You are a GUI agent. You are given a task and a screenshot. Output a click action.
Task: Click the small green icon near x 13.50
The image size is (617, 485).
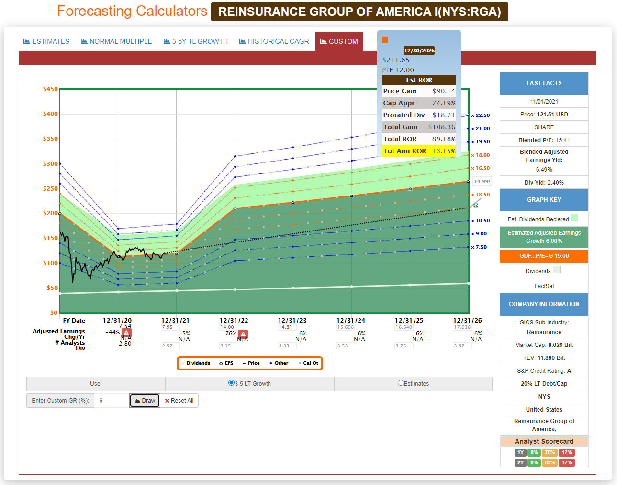[476, 205]
